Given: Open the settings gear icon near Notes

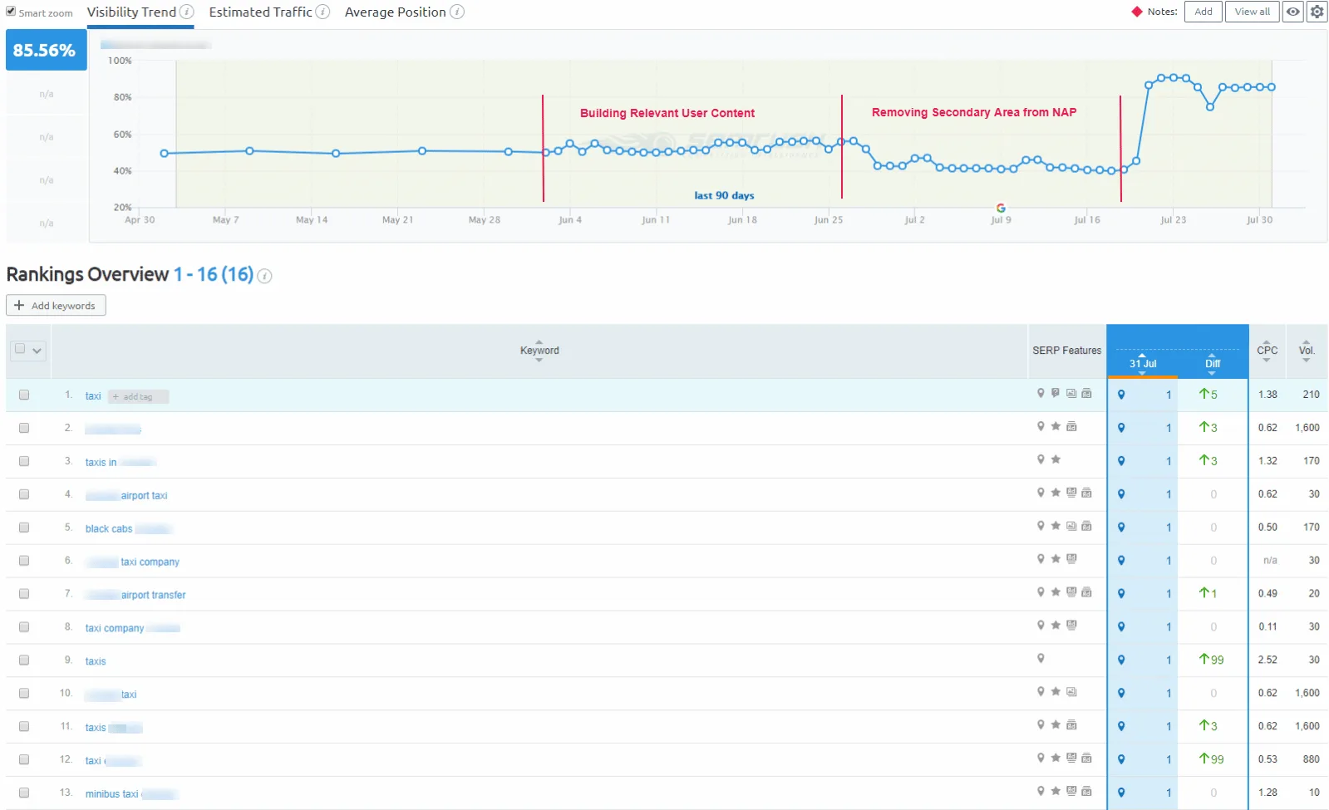Looking at the screenshot, I should pyautogui.click(x=1317, y=12).
